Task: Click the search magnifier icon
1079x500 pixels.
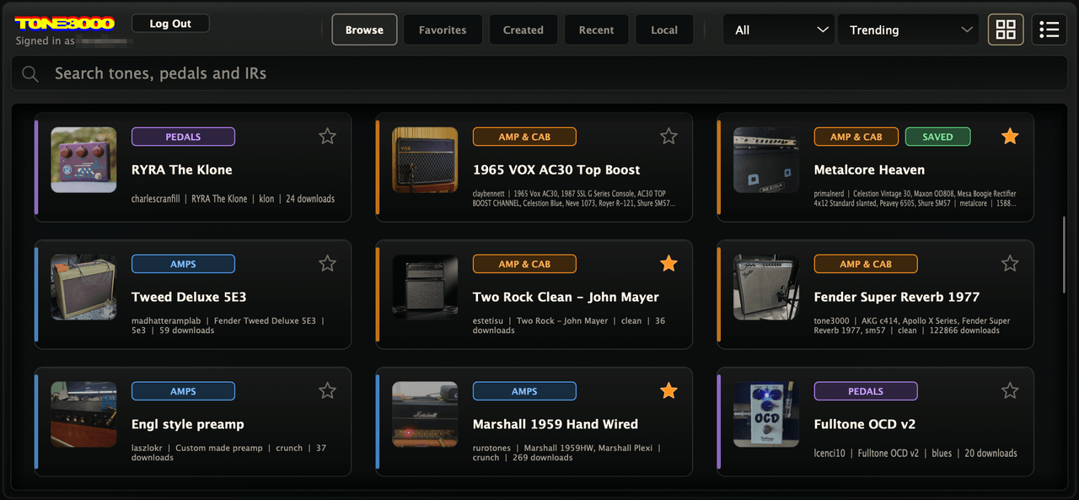Action: pyautogui.click(x=30, y=74)
